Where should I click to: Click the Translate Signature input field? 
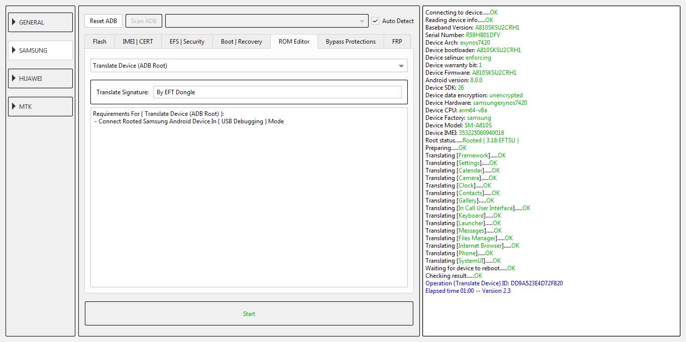point(277,92)
